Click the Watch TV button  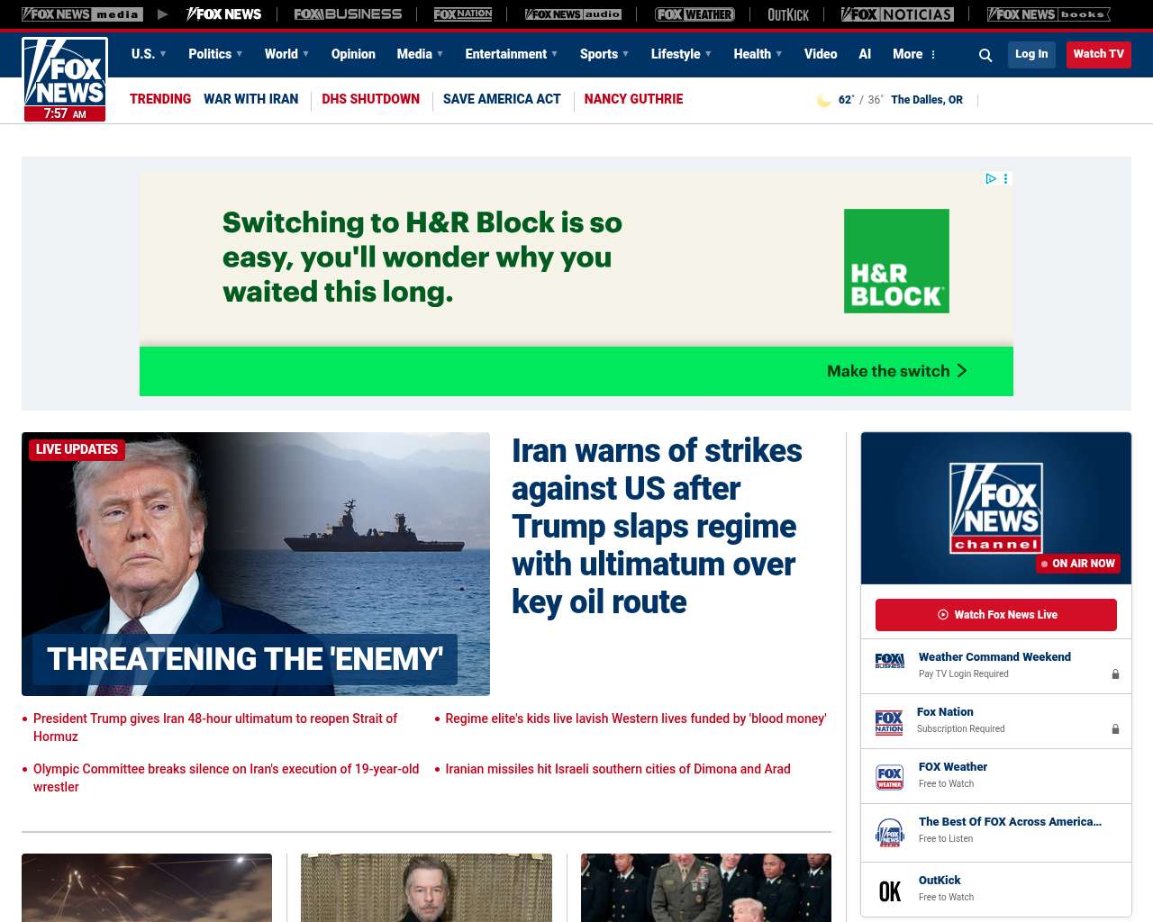[1099, 54]
